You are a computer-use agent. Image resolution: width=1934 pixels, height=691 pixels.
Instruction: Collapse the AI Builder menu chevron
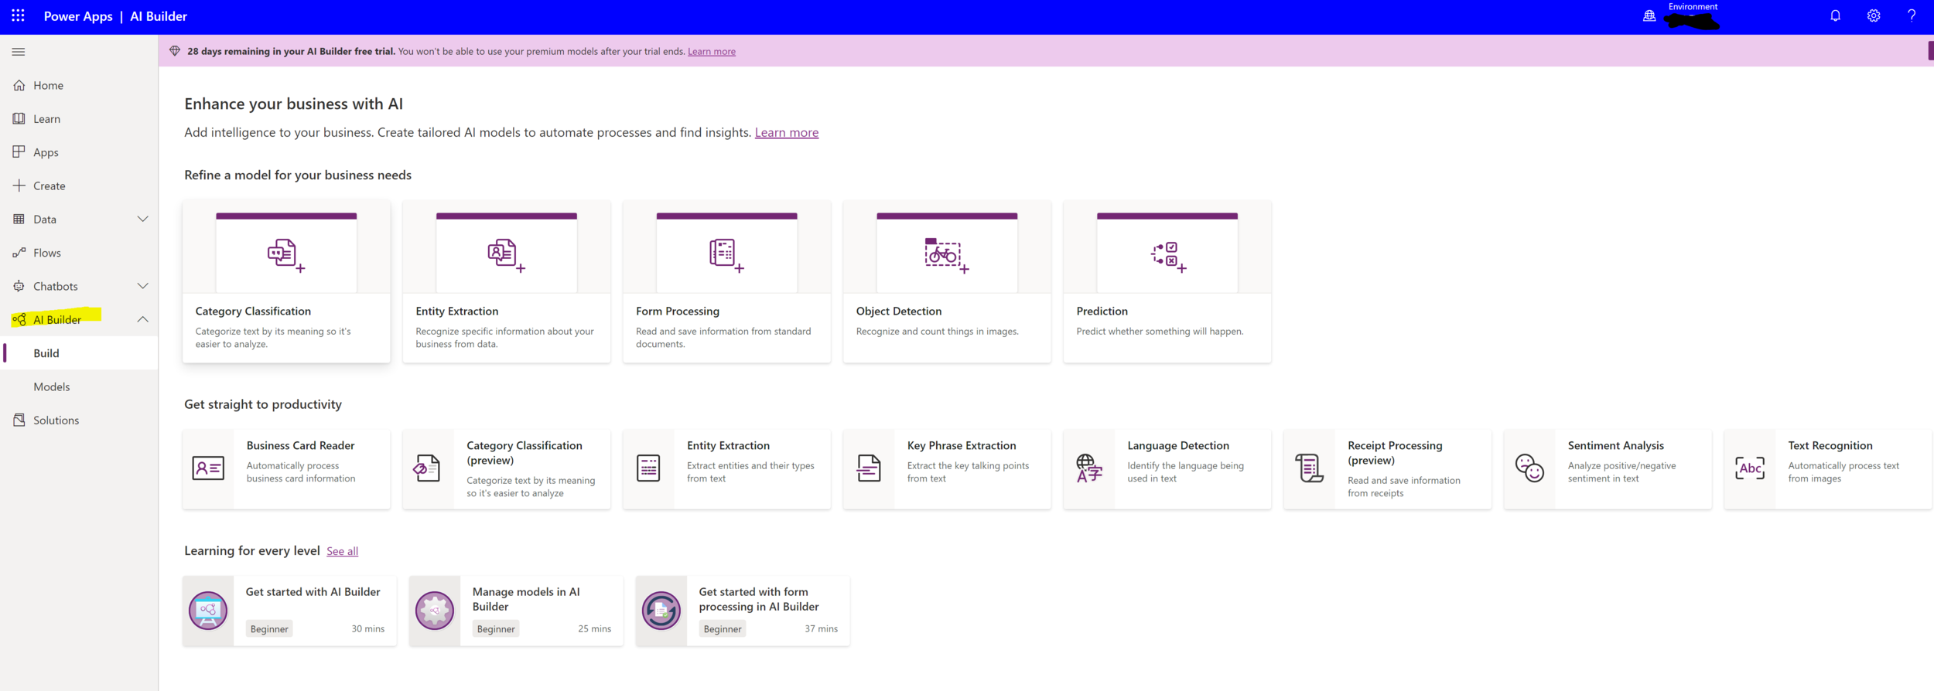pyautogui.click(x=142, y=319)
